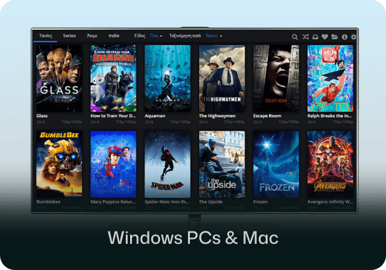Open the Aquaman poster
Image resolution: width=386 pixels, height=270 pixels.
point(167,78)
